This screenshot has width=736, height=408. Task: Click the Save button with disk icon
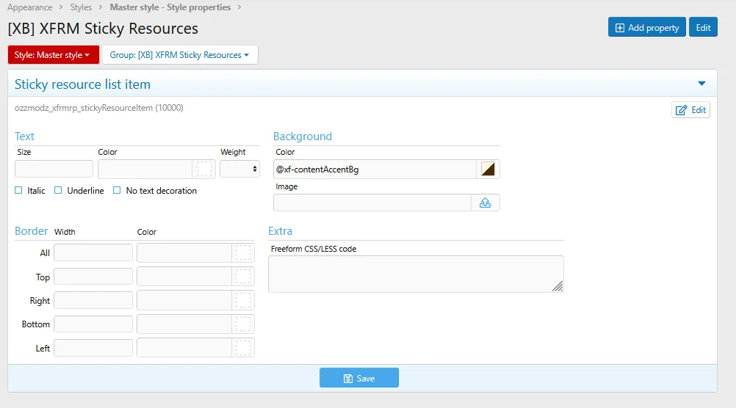(x=358, y=378)
